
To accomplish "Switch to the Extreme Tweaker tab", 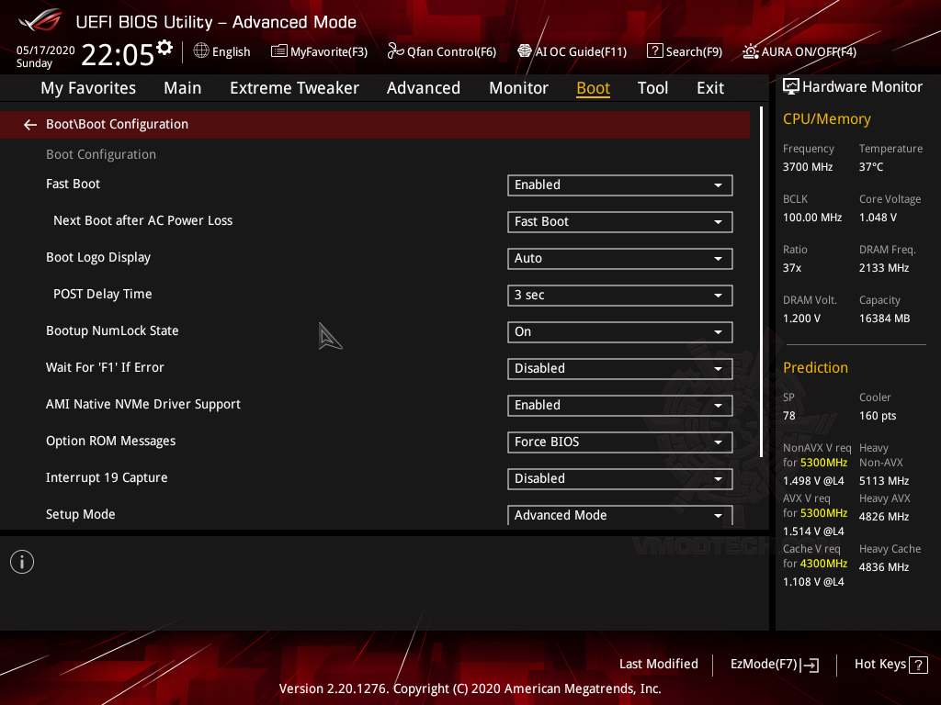I will tap(294, 87).
